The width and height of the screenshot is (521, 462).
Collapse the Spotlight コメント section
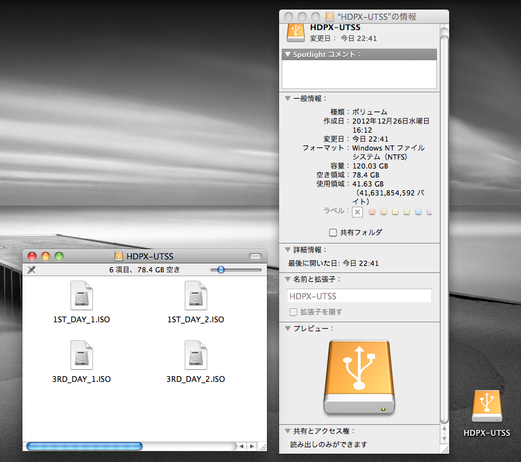(x=287, y=54)
